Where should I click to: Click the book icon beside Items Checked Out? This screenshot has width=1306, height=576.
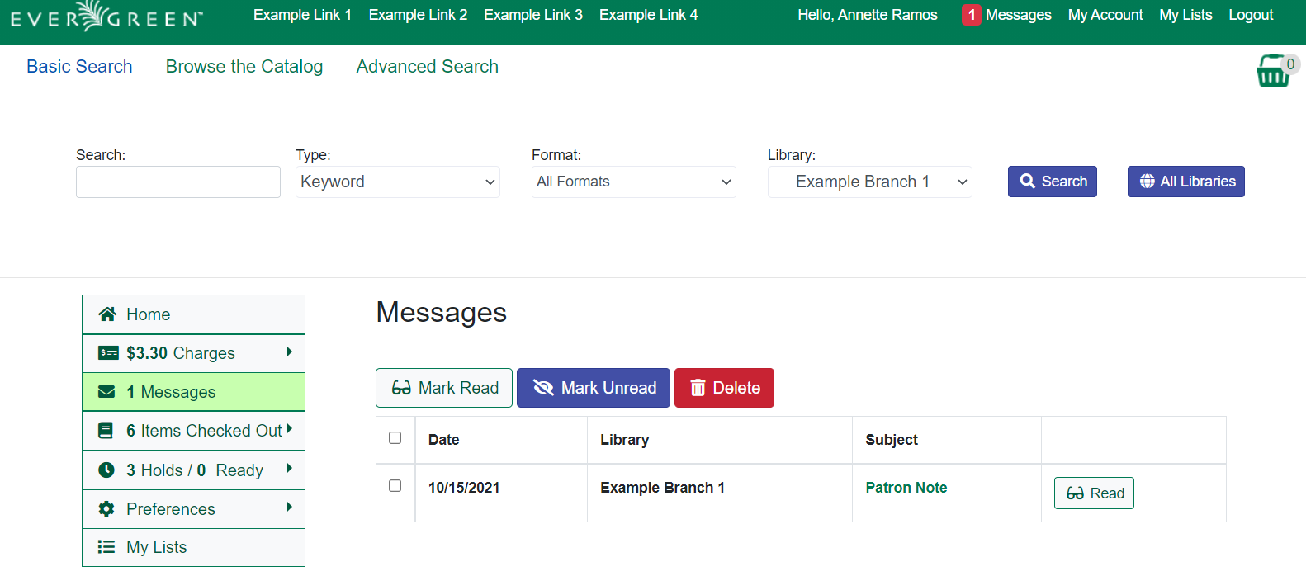(106, 431)
